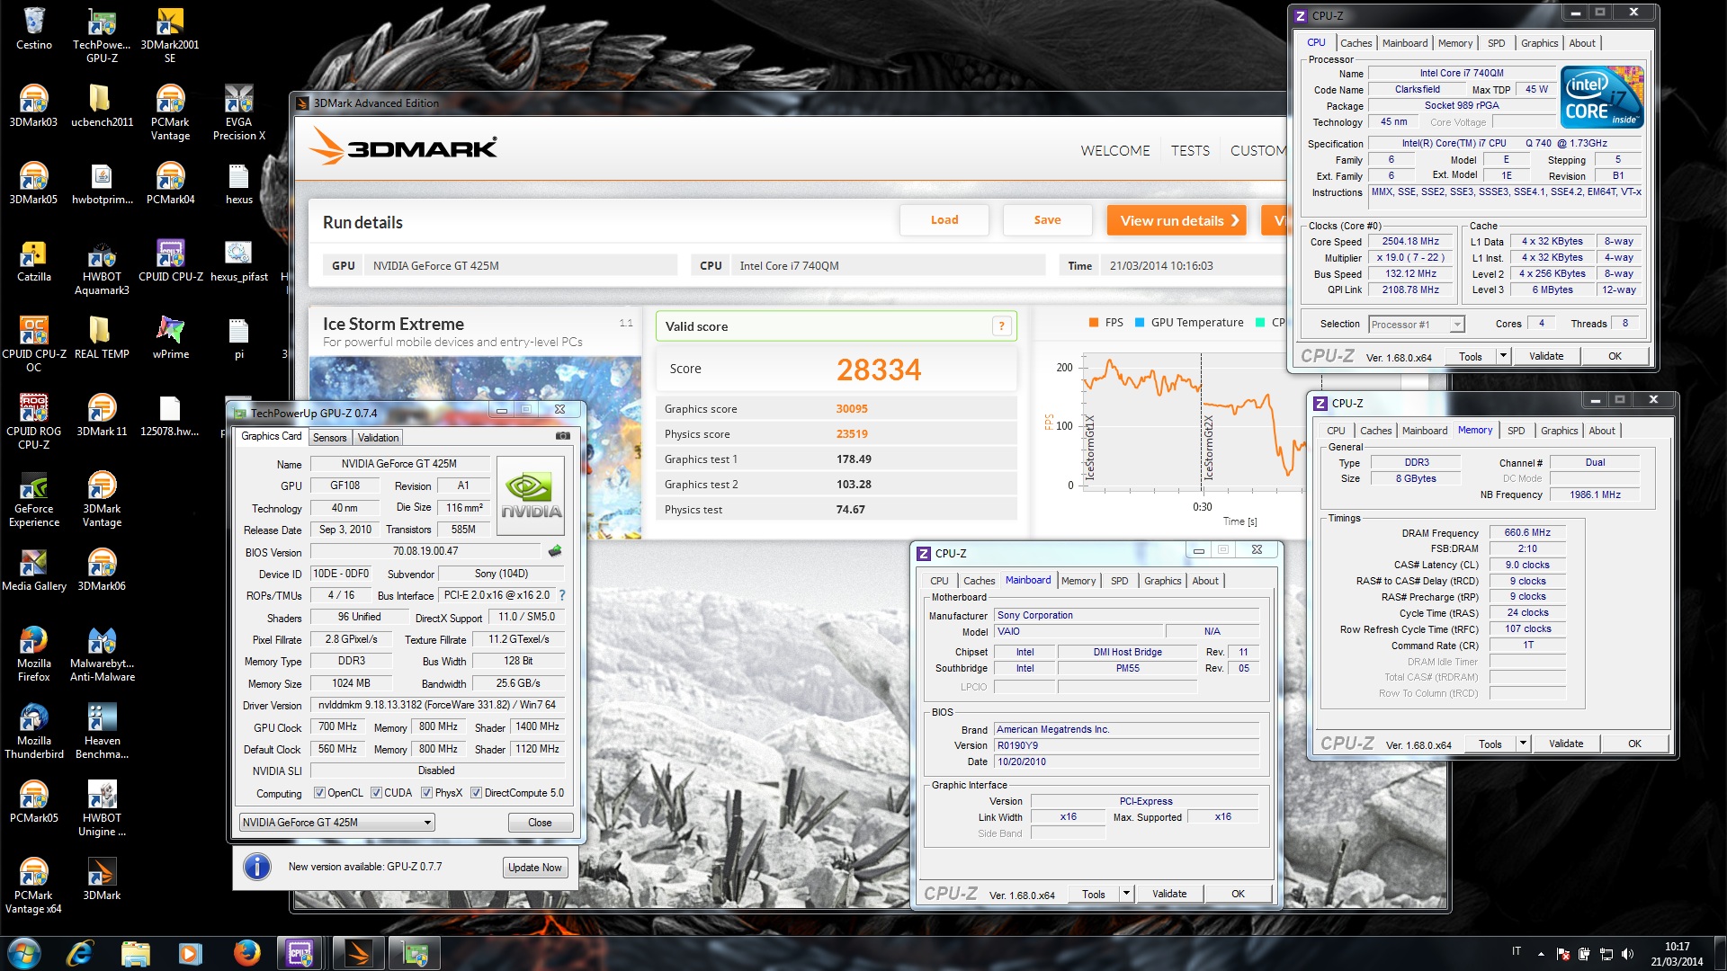Toggle the CUDA checkbox in GPU-Z
This screenshot has width=1727, height=971.
point(376,793)
